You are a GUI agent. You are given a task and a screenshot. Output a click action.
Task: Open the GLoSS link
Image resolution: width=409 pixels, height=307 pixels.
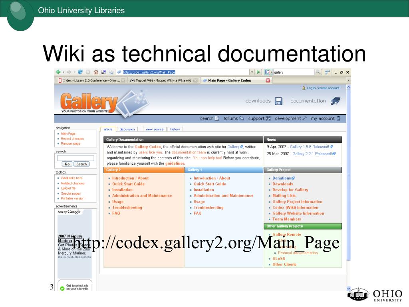click(x=279, y=259)
